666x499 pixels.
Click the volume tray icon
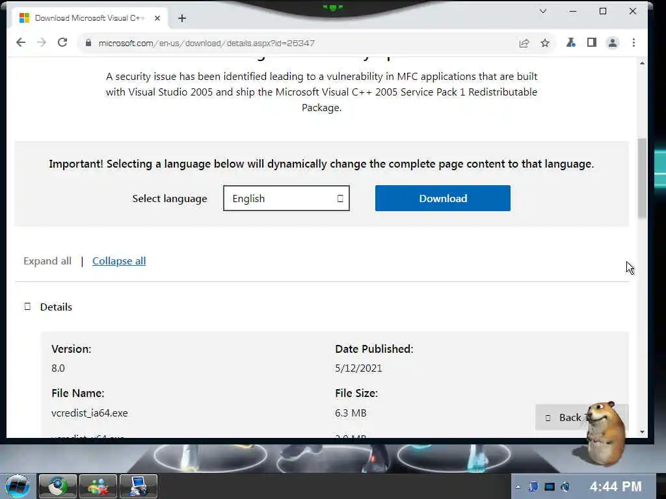click(x=565, y=487)
